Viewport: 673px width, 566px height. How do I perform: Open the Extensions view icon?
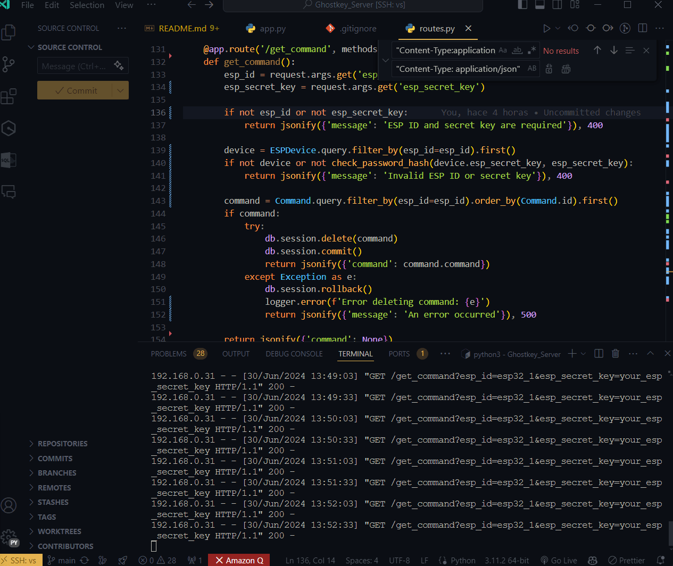9,96
